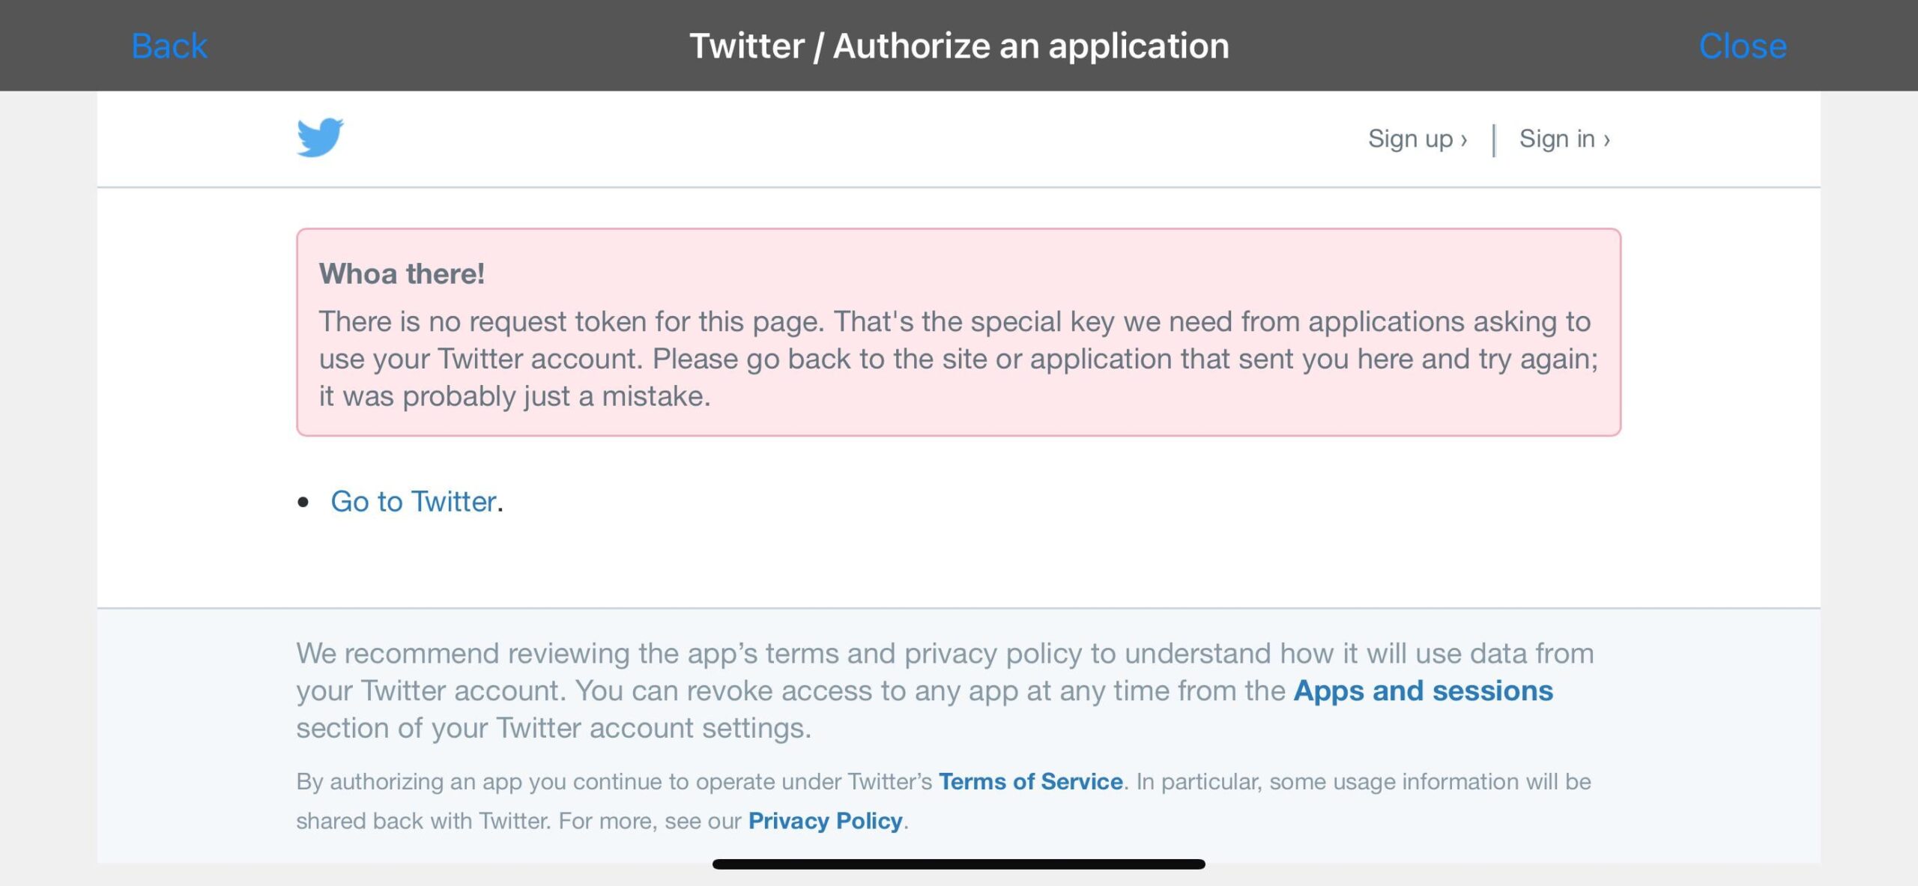
Task: Open the Apps and sessions link
Action: 1424,691
